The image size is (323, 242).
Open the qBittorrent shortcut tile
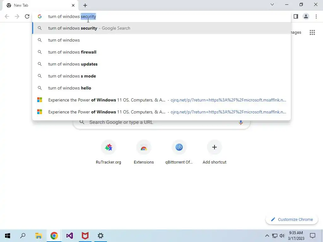click(x=179, y=152)
